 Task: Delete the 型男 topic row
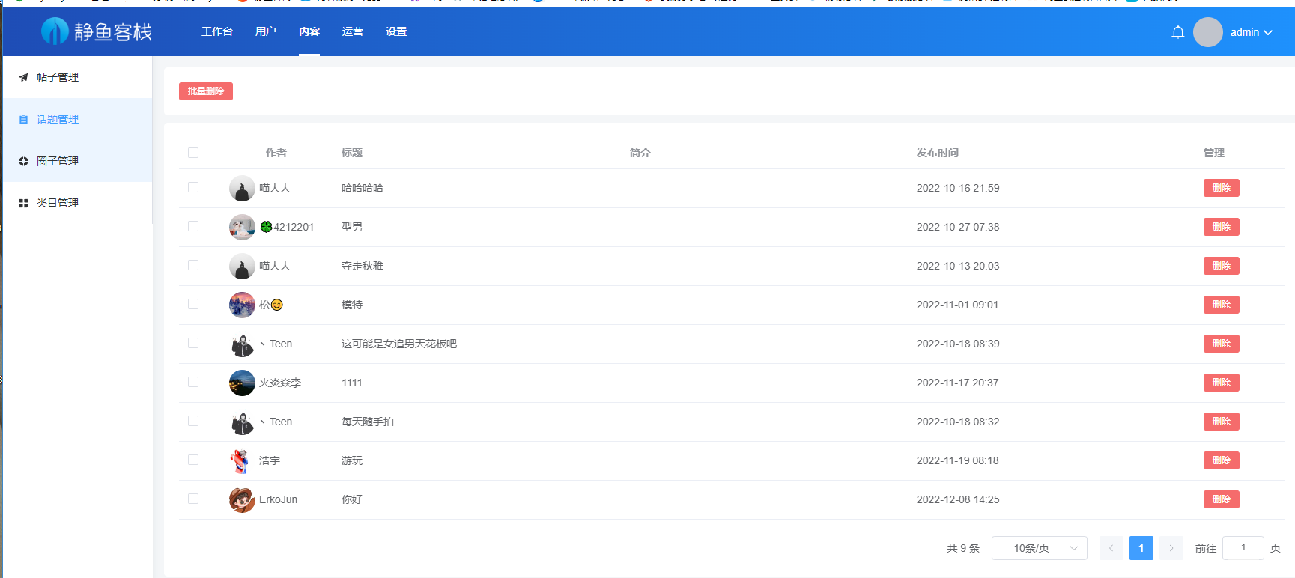(x=1221, y=227)
